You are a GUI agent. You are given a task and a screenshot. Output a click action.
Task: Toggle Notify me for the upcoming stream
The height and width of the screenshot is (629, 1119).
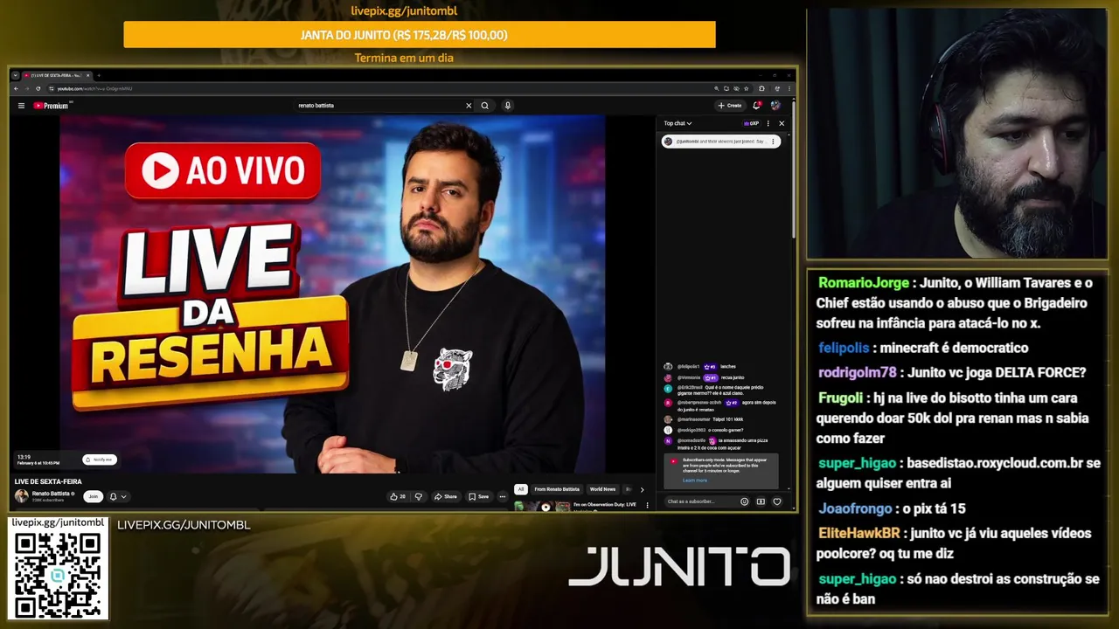99,460
